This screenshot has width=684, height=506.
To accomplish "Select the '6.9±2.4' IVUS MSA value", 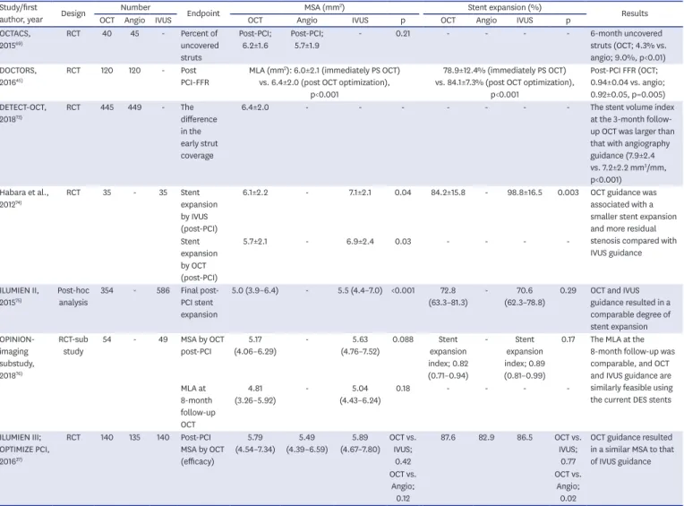I will pos(360,241).
